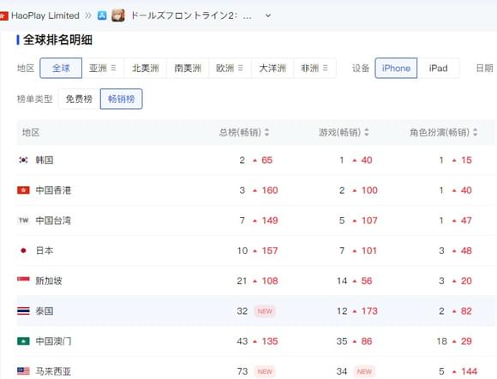Expand the 亚洲 region sub-list icon

(113, 68)
